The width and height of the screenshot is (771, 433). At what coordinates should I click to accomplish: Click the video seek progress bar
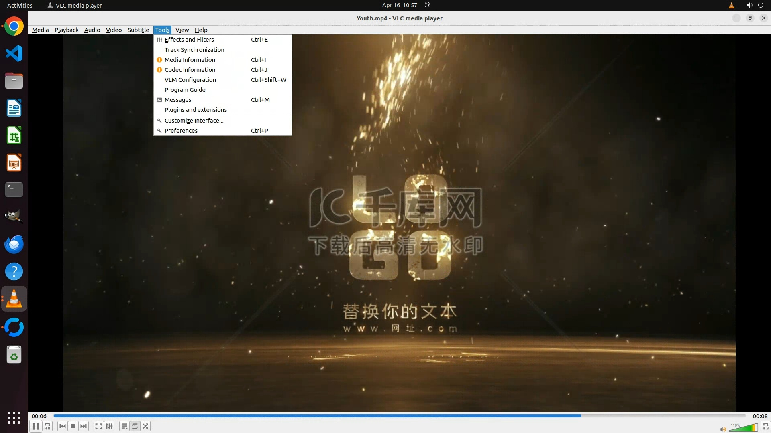tap(399, 416)
